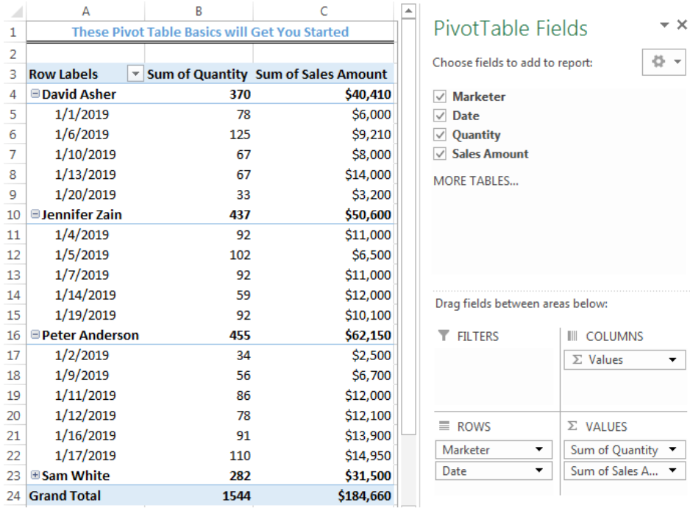
Task: Uncheck the Marketer field
Action: [x=441, y=96]
